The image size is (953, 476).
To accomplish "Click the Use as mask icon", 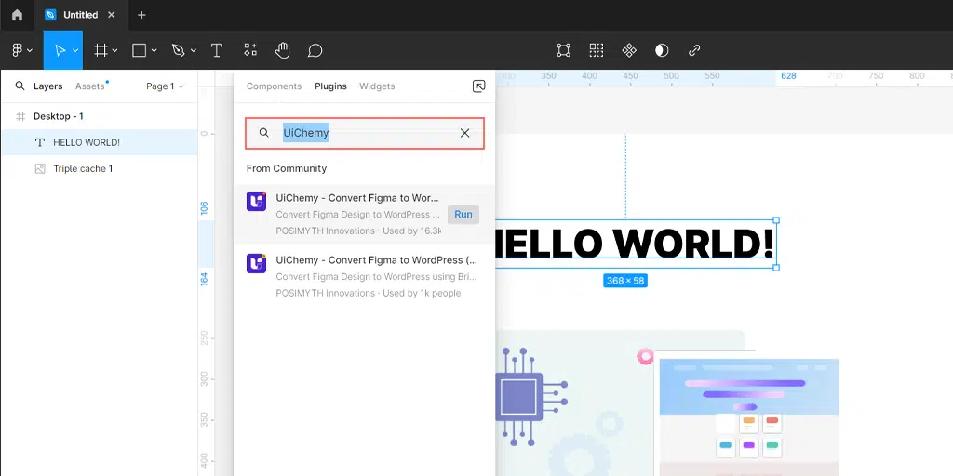I will click(662, 50).
